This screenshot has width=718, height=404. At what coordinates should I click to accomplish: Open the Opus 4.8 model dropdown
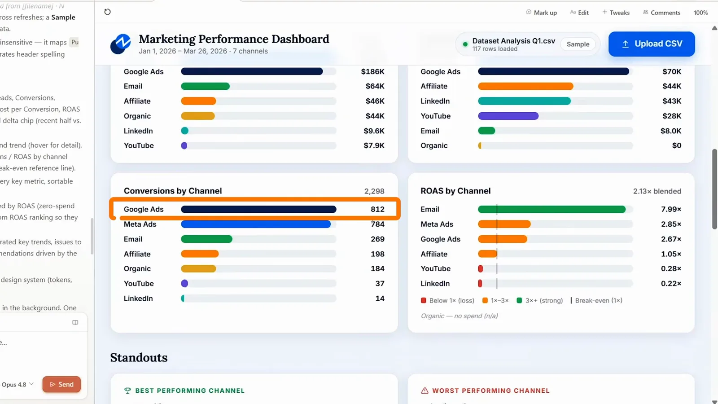pos(18,384)
